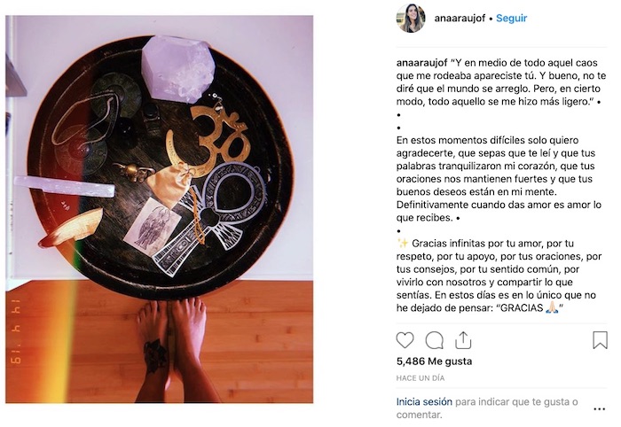Click the angel picture card on the tray
621x427 pixels.
[152, 227]
